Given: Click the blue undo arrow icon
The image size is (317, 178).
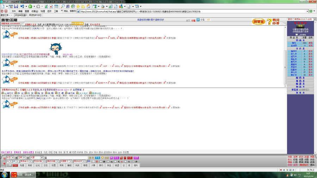Looking at the screenshot, I should [x=22, y=6].
